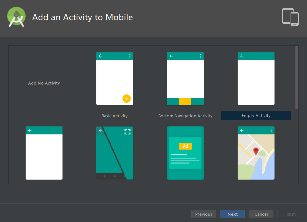
Task: Click the red map pin in Maps template
Action: 256,152
